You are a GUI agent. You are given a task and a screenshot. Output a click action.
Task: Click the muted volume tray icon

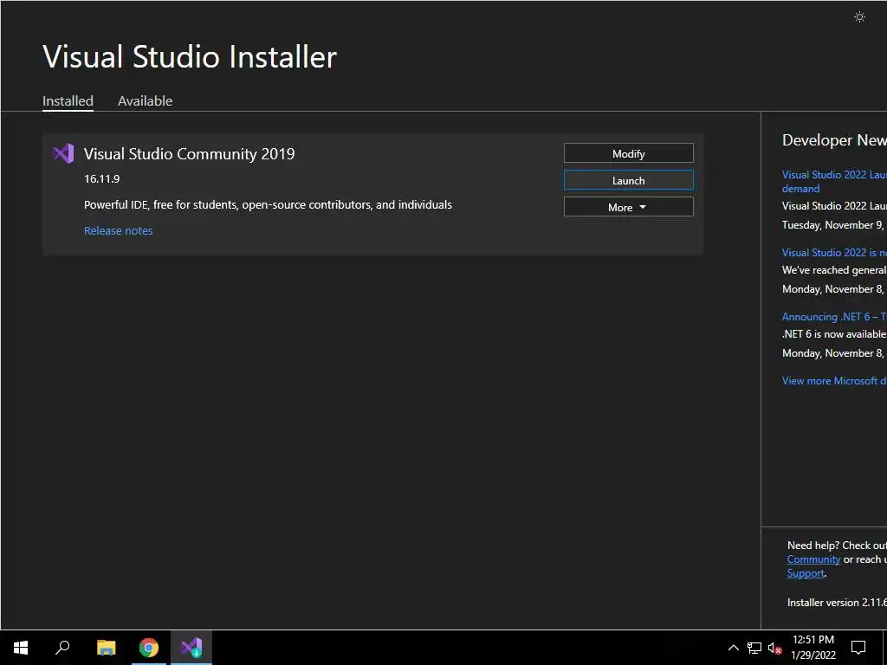774,648
